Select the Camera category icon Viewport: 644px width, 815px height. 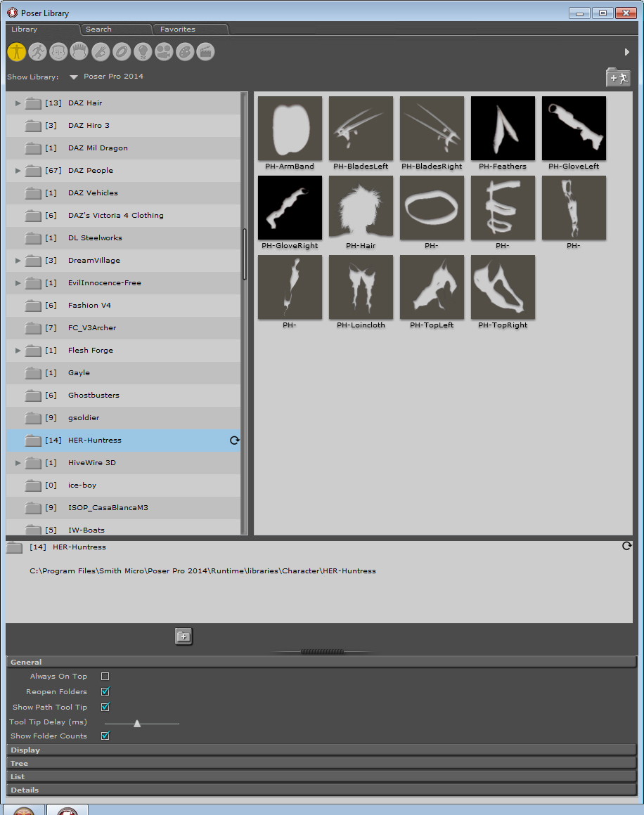pos(164,51)
